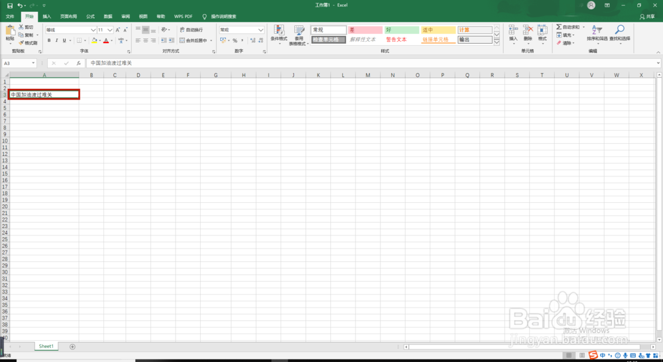Toggle Underline formatting
This screenshot has width=663, height=362.
[64, 40]
